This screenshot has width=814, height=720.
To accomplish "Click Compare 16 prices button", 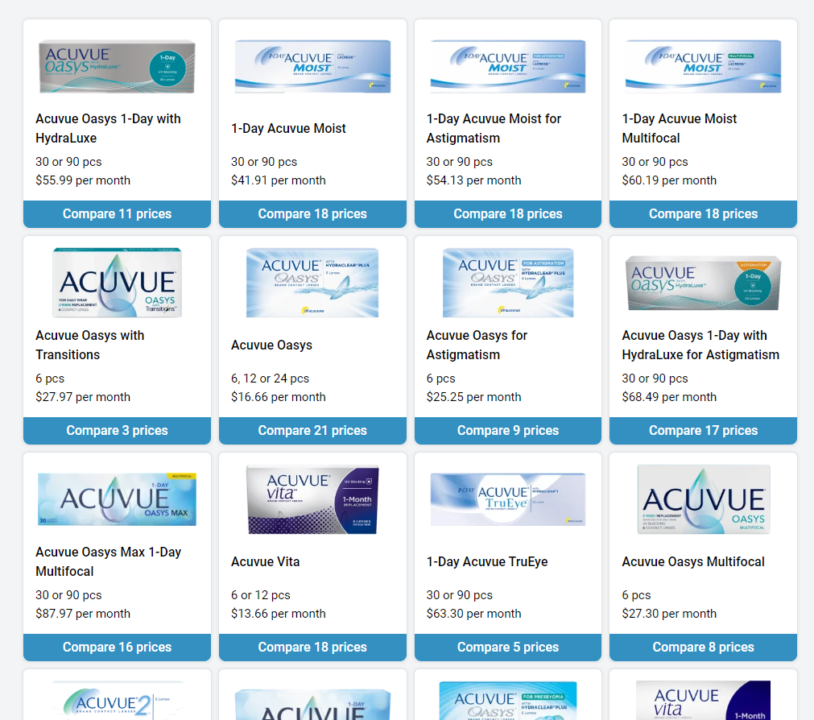I will pyautogui.click(x=117, y=647).
